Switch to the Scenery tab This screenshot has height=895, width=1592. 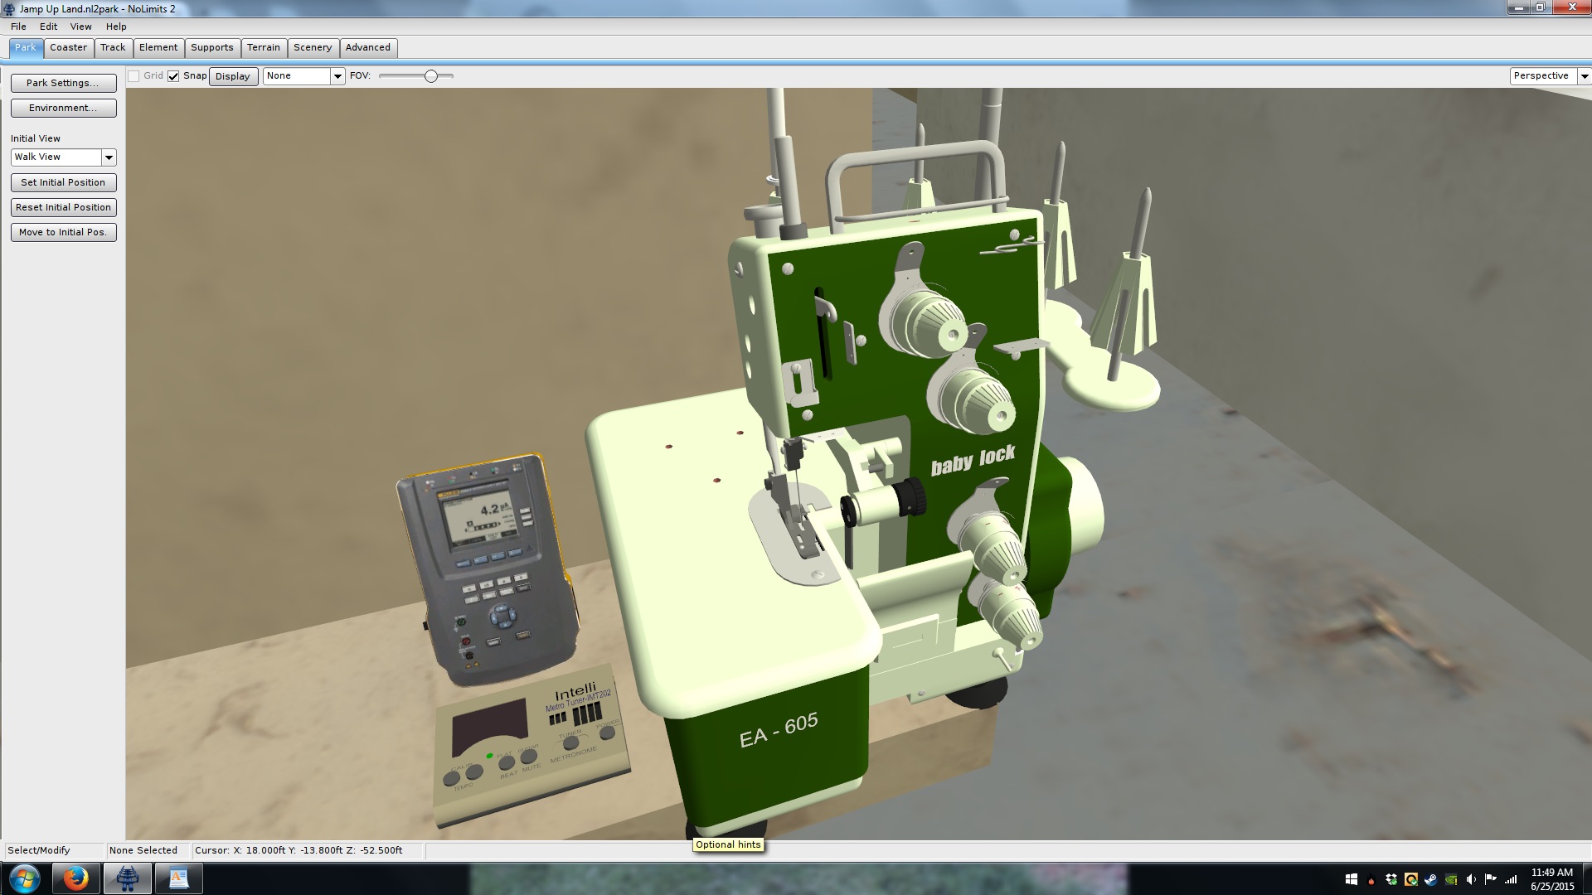click(313, 47)
